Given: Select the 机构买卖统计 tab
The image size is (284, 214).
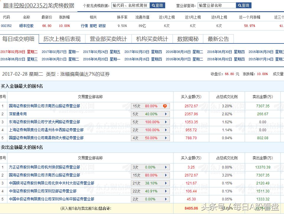Looking at the screenshot, I should (152, 39).
